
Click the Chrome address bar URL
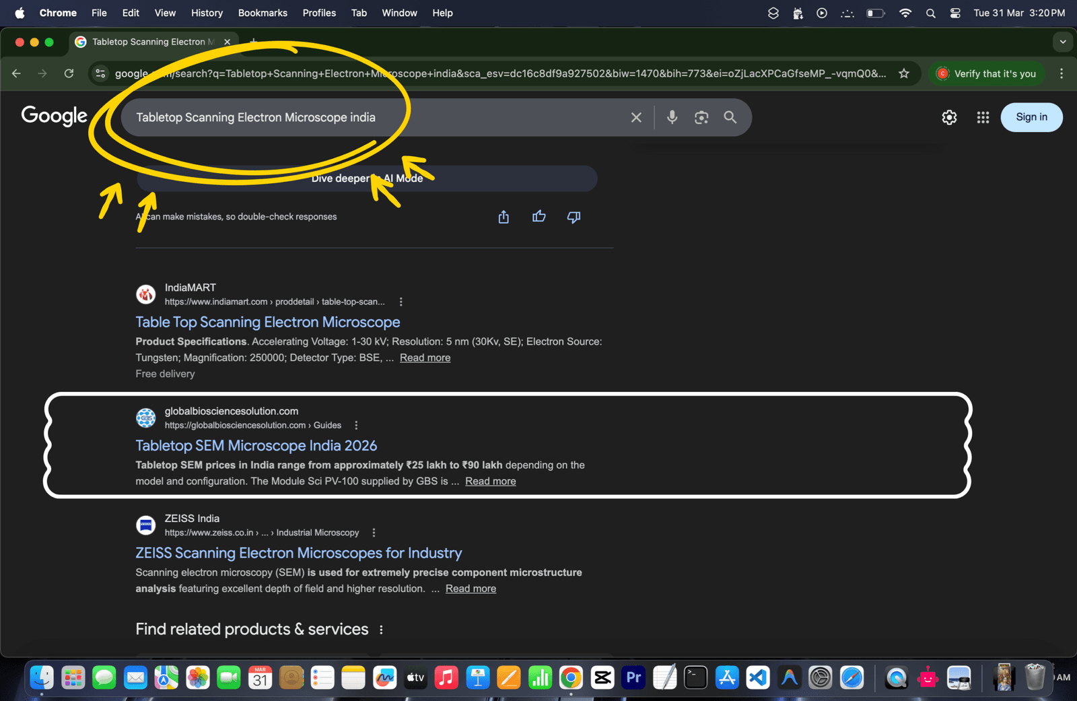pyautogui.click(x=500, y=73)
